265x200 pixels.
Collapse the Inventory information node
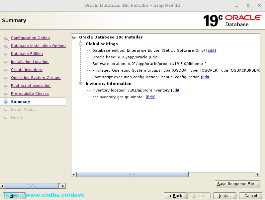pos(81,84)
